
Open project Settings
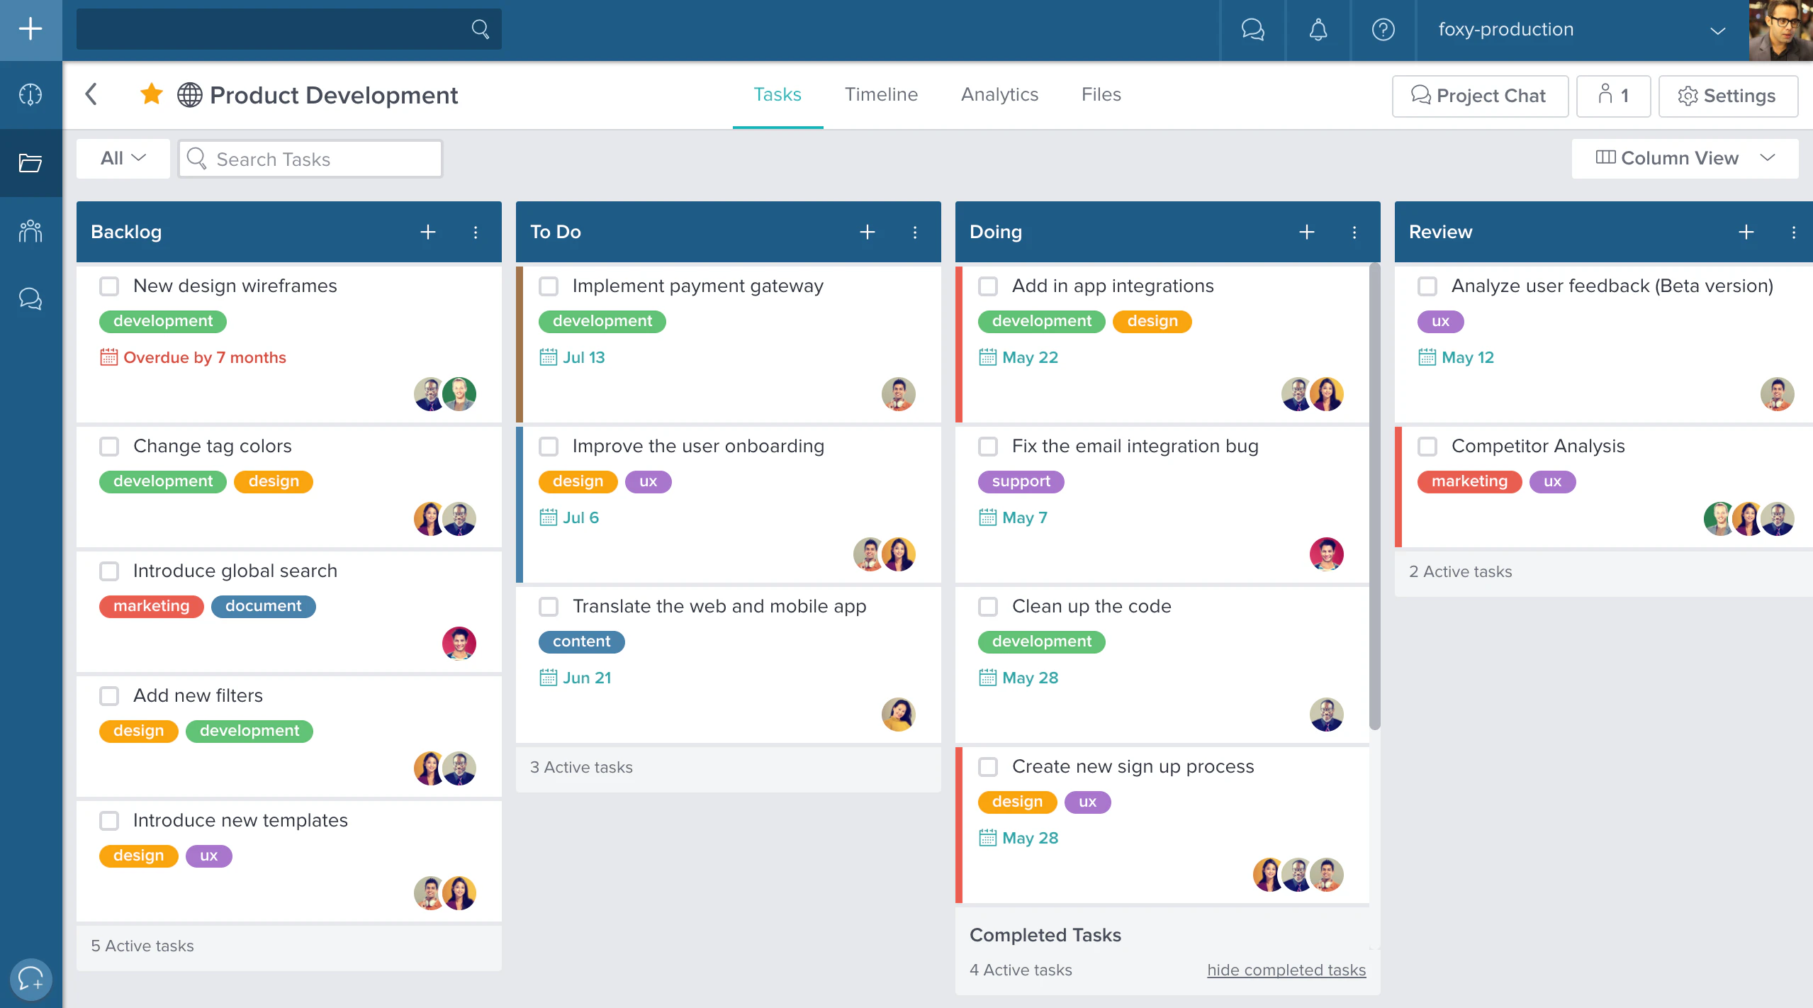click(x=1728, y=96)
